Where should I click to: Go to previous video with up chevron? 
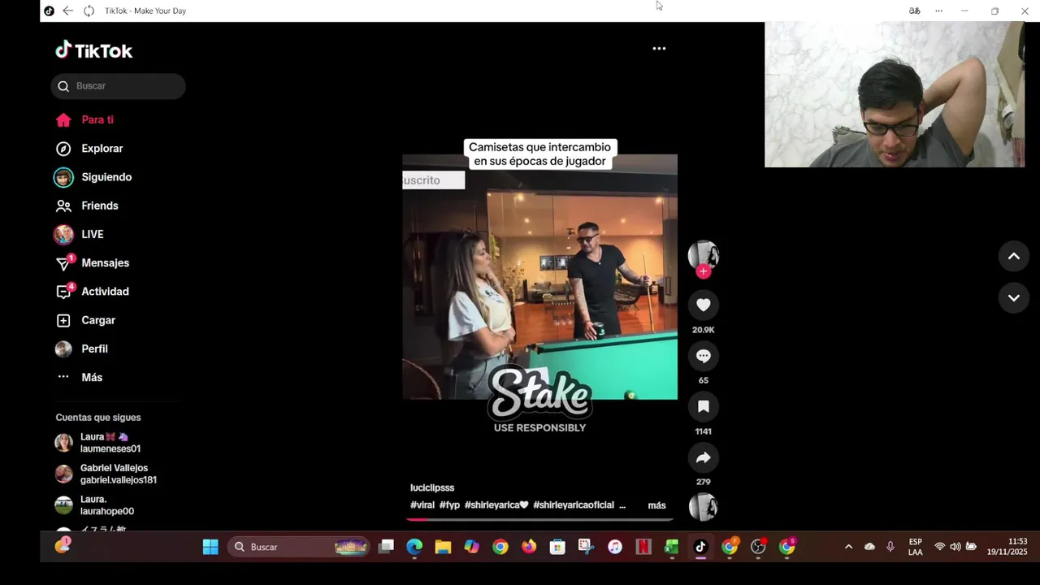tap(1014, 256)
